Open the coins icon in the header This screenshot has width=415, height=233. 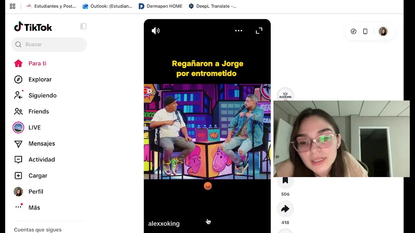click(x=353, y=31)
